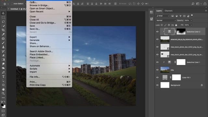
Task: Select the Rectangular Marquee tool
Action: tap(3, 17)
